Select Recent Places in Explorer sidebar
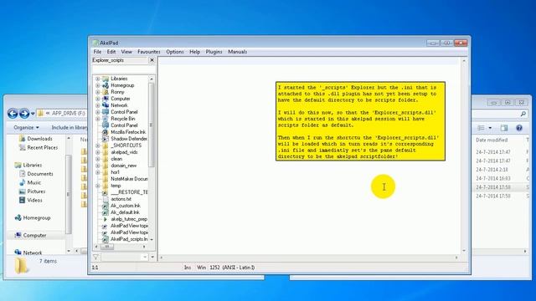The width and height of the screenshot is (536, 301). [43, 147]
